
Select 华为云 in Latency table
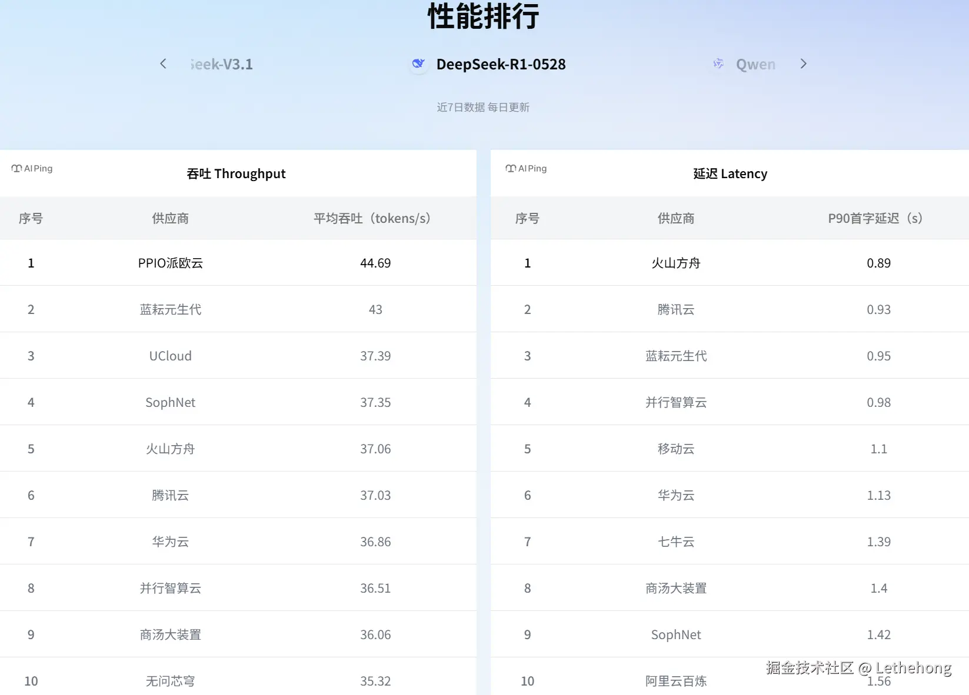pos(676,495)
